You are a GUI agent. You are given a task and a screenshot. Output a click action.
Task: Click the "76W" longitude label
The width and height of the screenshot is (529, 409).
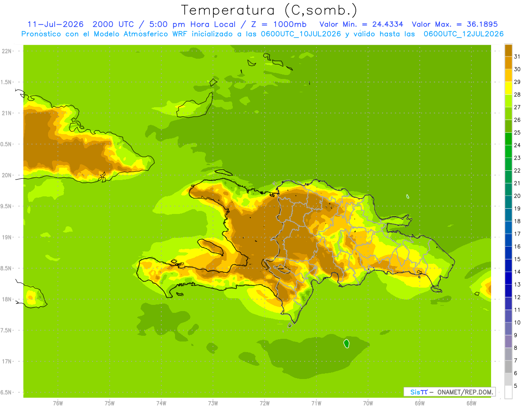pyautogui.click(x=58, y=403)
